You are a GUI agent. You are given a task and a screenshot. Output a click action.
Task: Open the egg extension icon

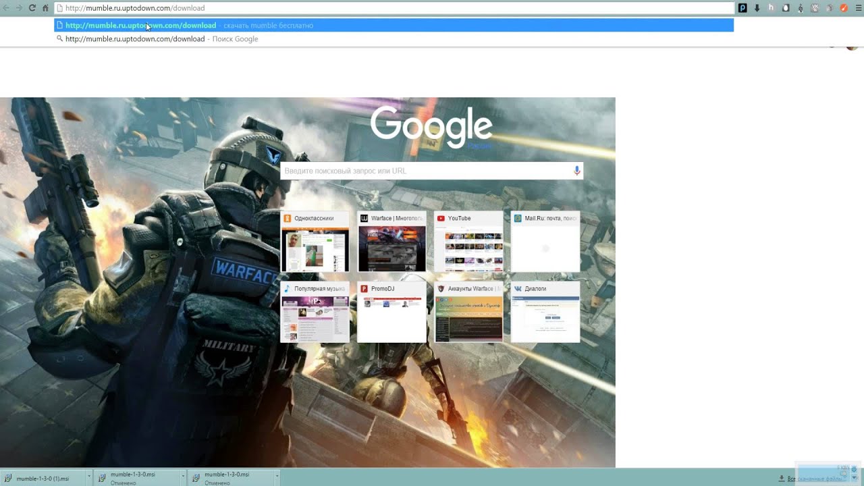pyautogui.click(x=786, y=8)
